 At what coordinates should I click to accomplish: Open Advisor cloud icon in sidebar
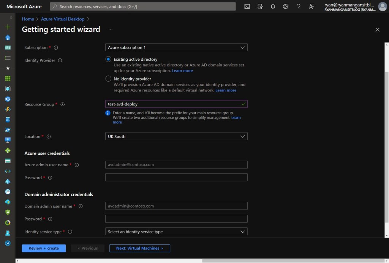[8, 202]
